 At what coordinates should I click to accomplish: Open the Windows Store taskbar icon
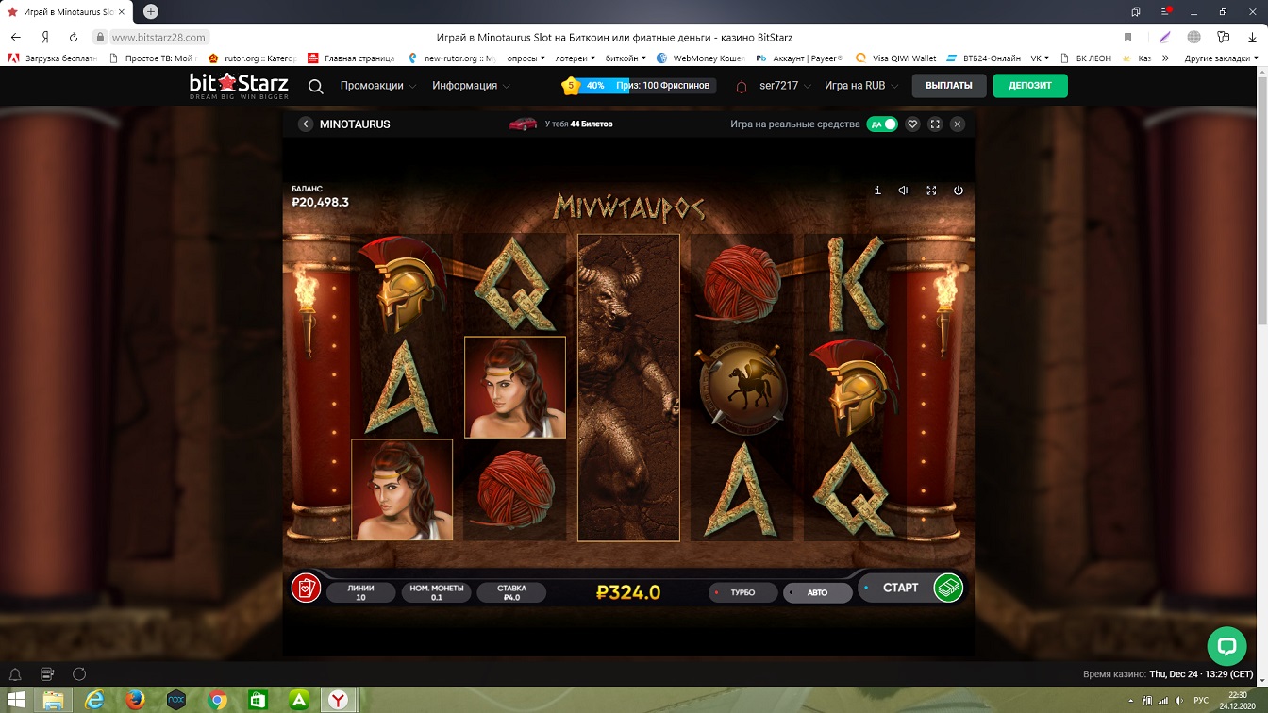click(x=258, y=700)
